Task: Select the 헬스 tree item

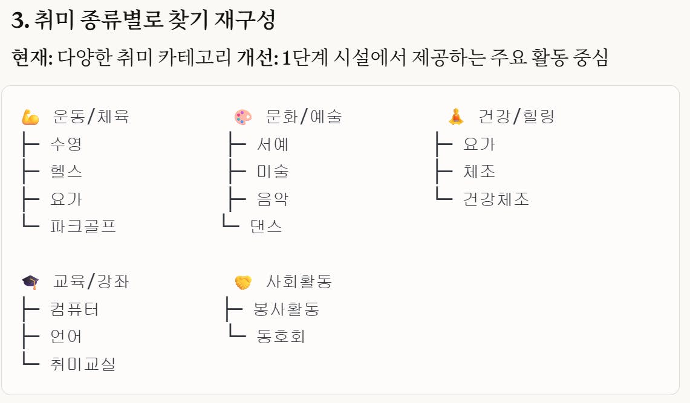Action: 67,172
